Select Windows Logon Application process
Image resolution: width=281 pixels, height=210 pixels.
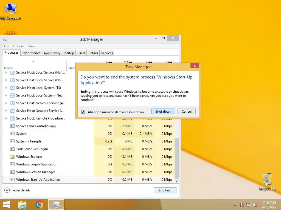88,164
